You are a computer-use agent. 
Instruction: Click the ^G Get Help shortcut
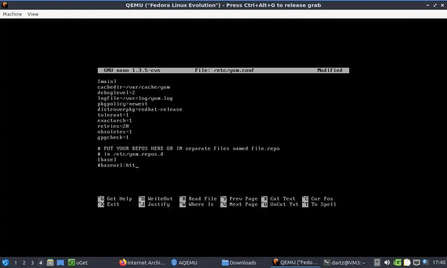[115, 199]
